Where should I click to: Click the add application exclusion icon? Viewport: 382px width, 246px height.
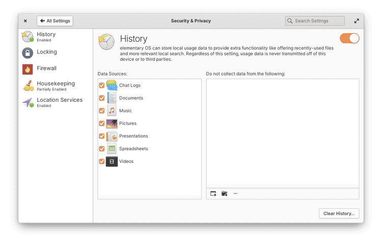tap(213, 194)
